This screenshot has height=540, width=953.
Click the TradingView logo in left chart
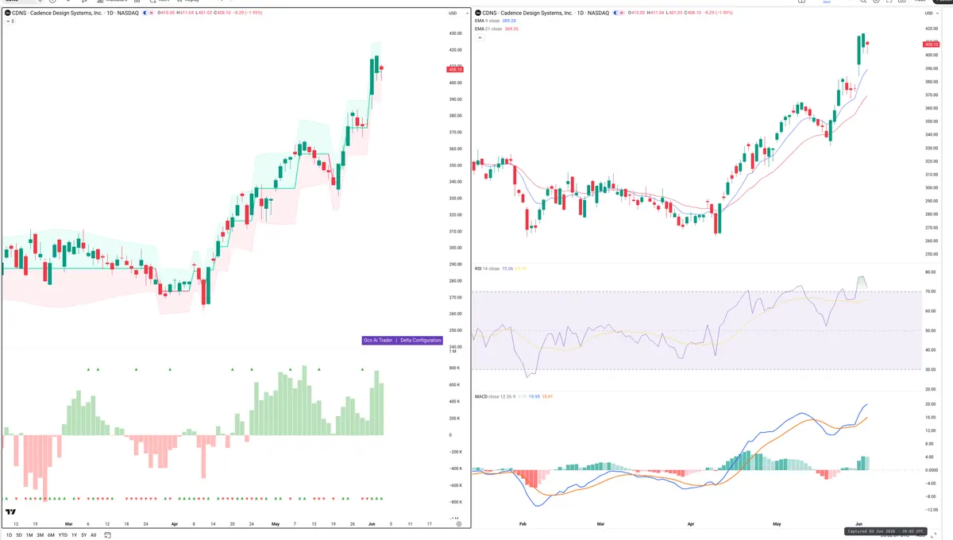pyautogui.click(x=11, y=512)
